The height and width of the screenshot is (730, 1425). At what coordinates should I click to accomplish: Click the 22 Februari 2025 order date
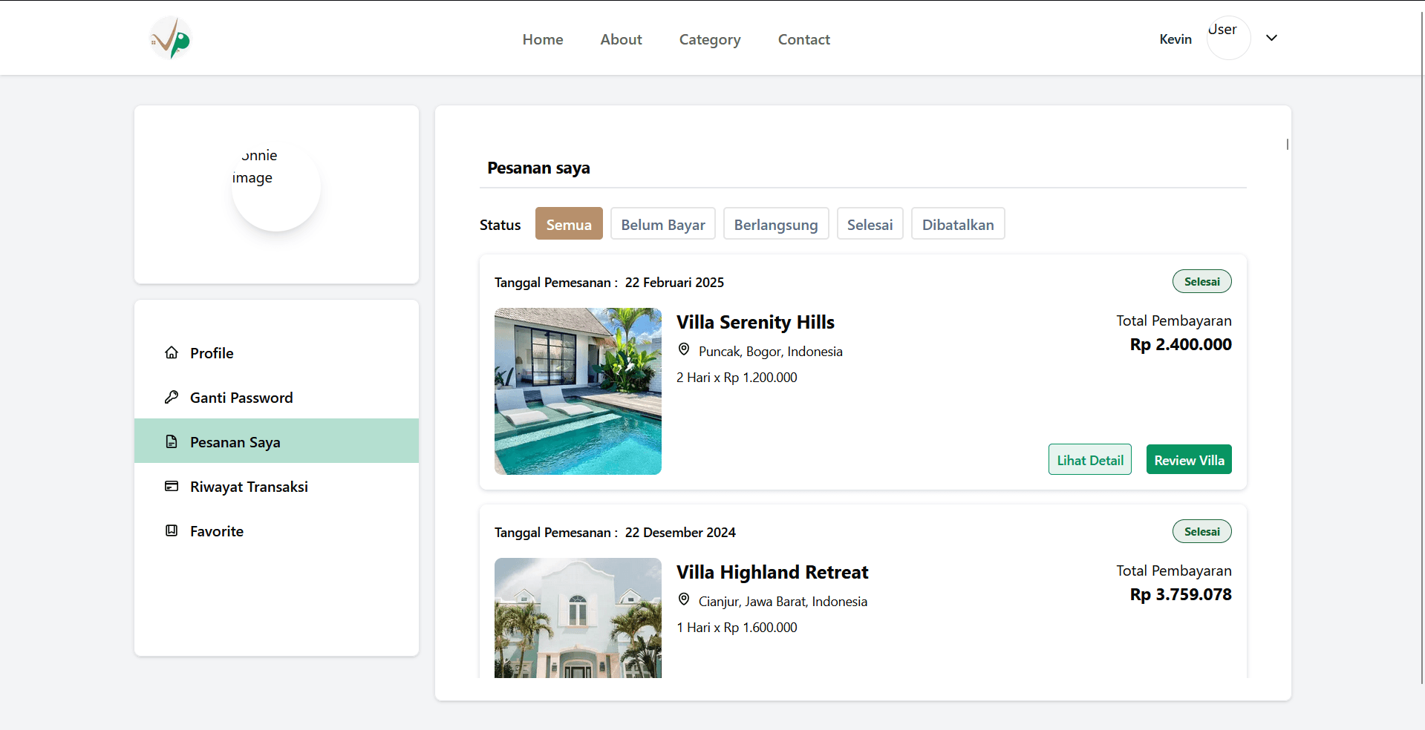click(674, 283)
